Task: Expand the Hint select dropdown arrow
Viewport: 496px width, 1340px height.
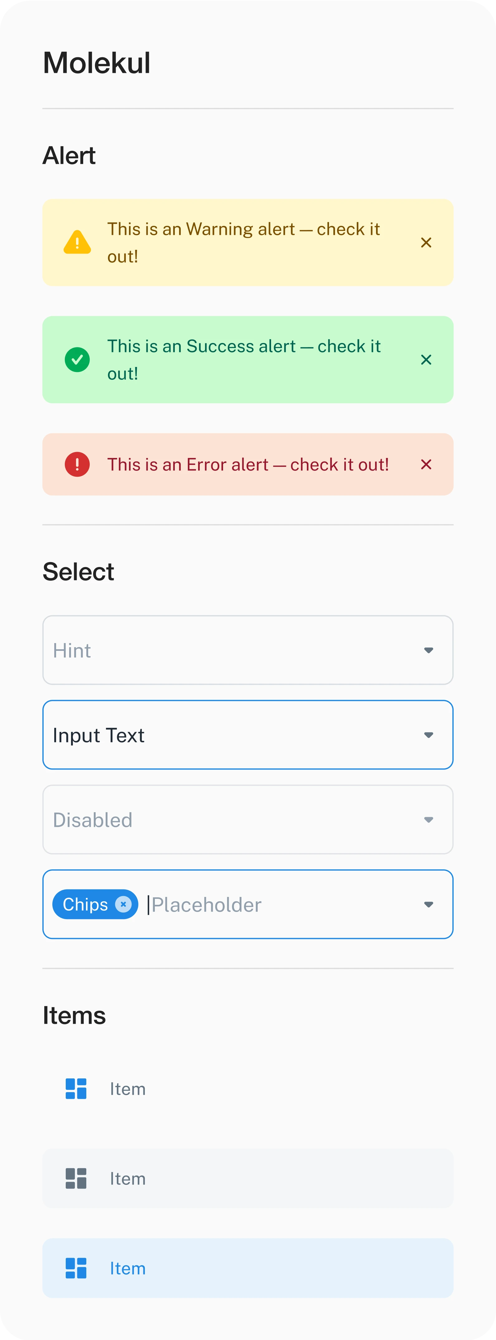Action: coord(428,650)
